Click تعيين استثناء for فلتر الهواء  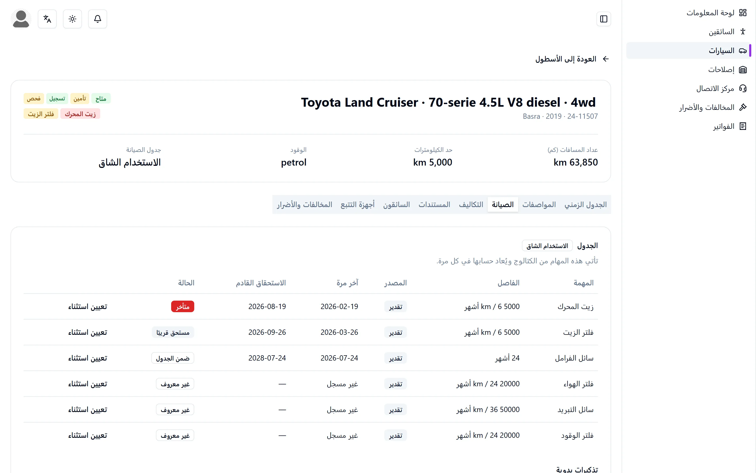point(87,384)
